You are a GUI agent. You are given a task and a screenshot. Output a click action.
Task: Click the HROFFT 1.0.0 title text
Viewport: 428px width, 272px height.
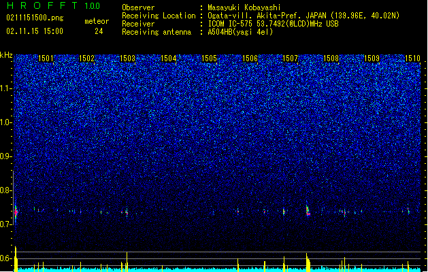(54, 5)
